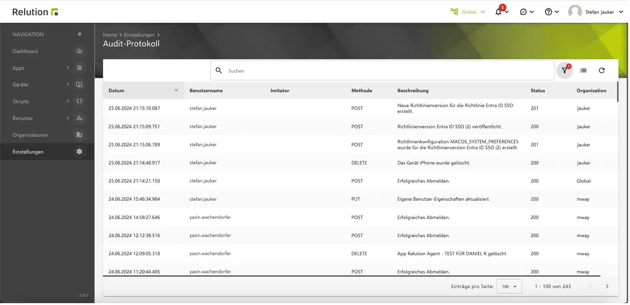Image resolution: width=630 pixels, height=305 pixels.
Task: Open Skripte in navigation
Action: click(21, 102)
